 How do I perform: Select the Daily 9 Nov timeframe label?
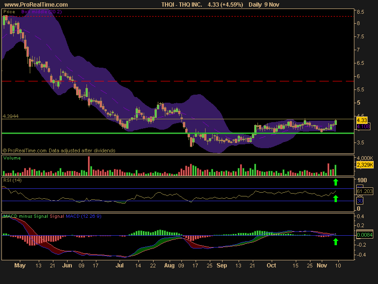tap(264, 5)
